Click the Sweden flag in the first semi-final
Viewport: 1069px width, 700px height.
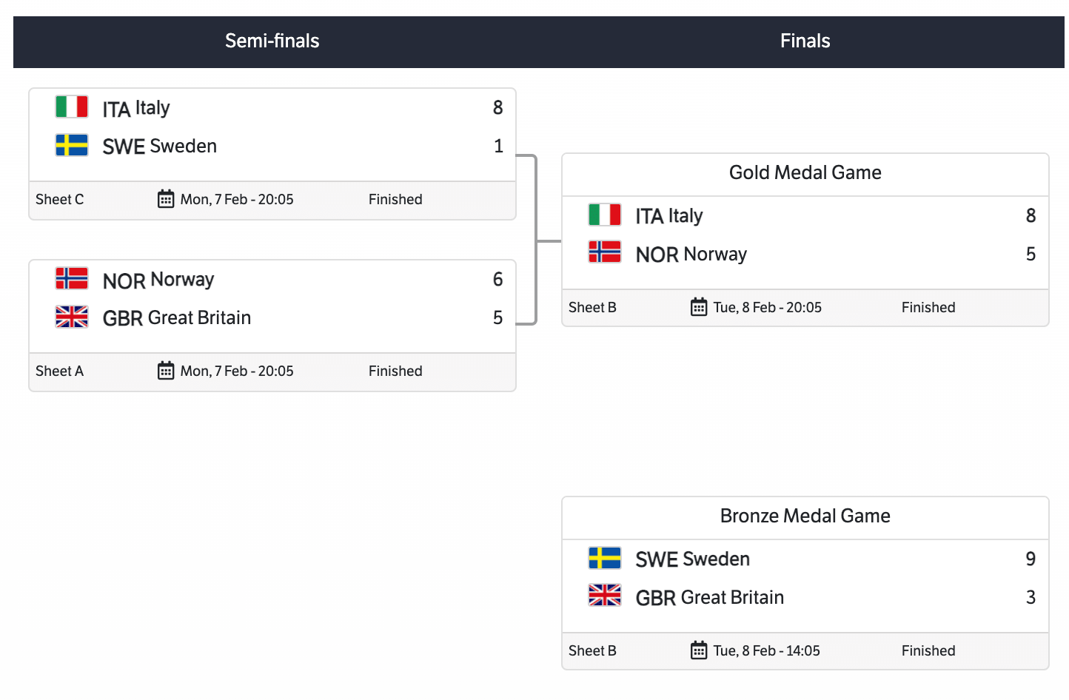pos(72,145)
